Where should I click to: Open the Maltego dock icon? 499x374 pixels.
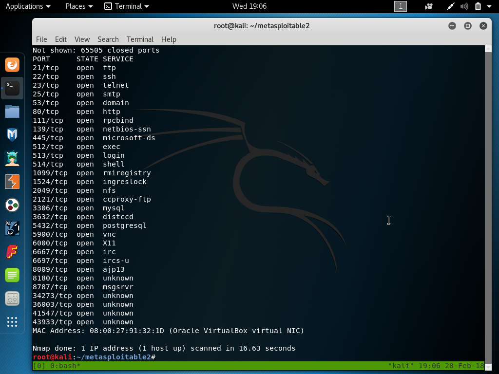(x=12, y=205)
